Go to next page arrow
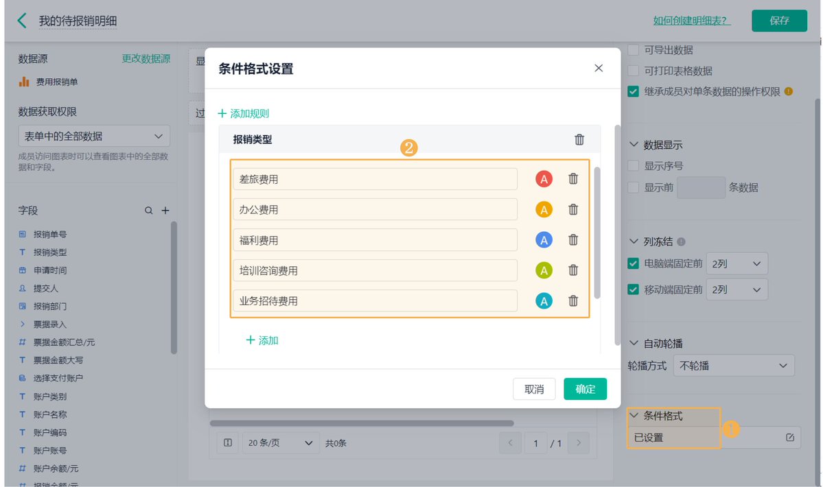This screenshot has width=823, height=487. 579,443
